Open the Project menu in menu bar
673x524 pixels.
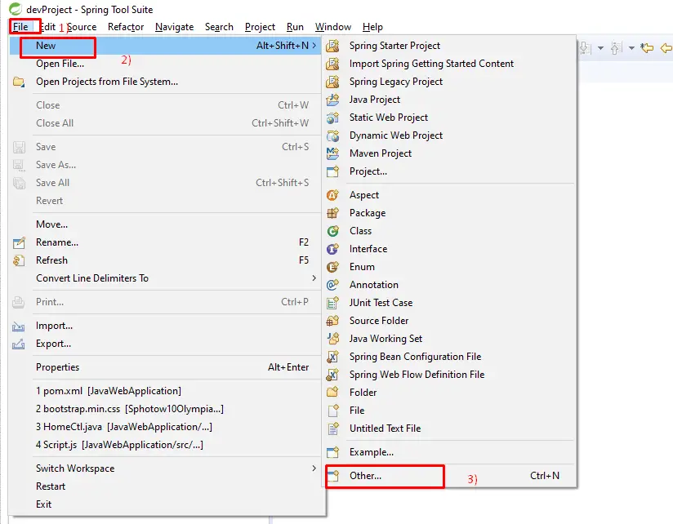260,27
